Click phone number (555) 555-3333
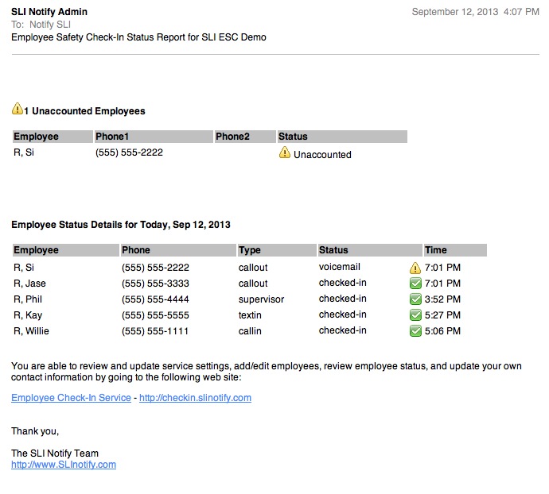The image size is (549, 494). pos(155,284)
